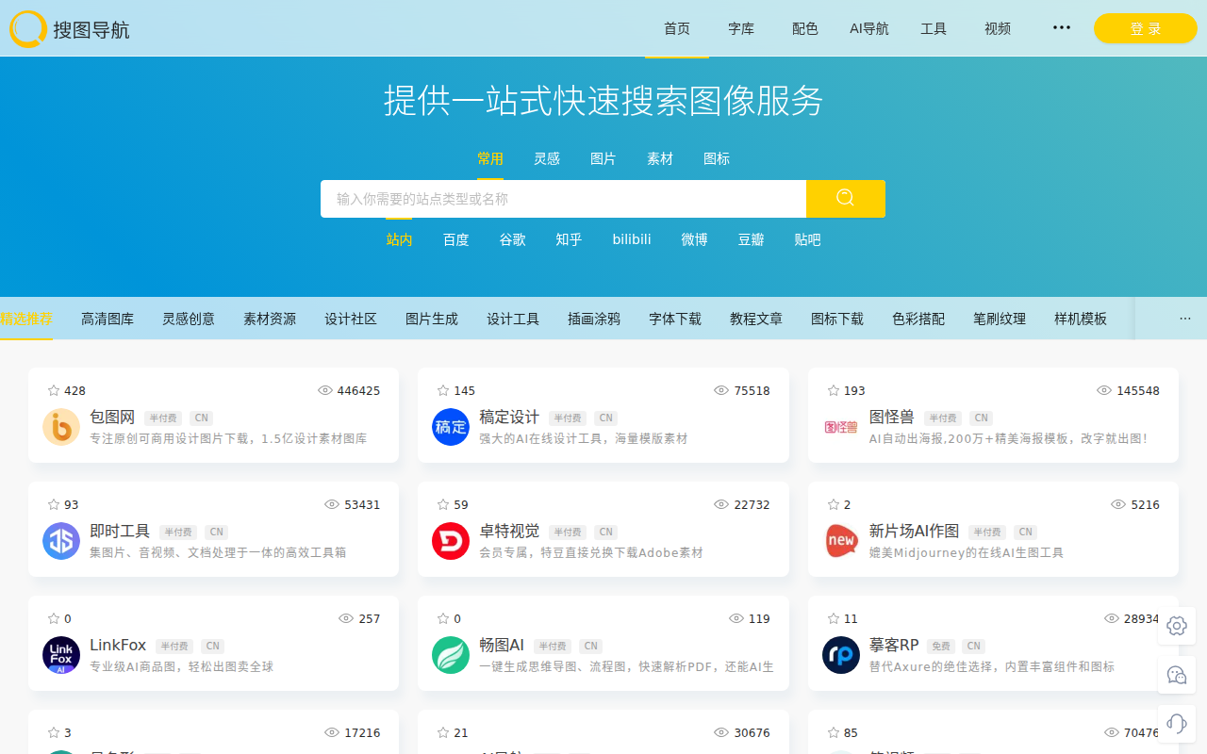This screenshot has height=754, width=1207.
Task: Favorite LinkFox with its star icon
Action: pos(54,618)
